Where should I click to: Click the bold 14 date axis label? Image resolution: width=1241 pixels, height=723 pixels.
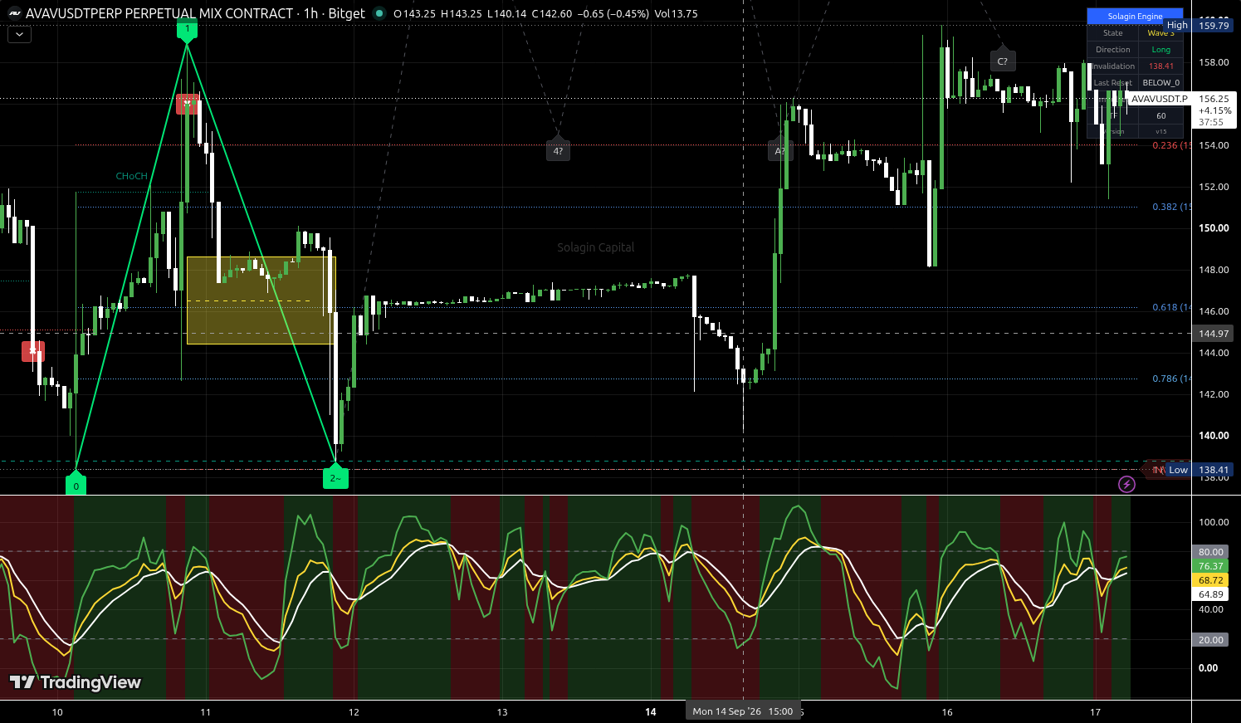(x=651, y=711)
